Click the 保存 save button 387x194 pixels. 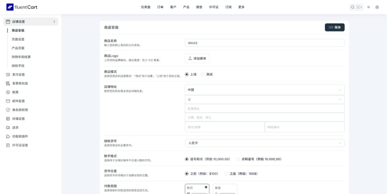click(x=335, y=27)
